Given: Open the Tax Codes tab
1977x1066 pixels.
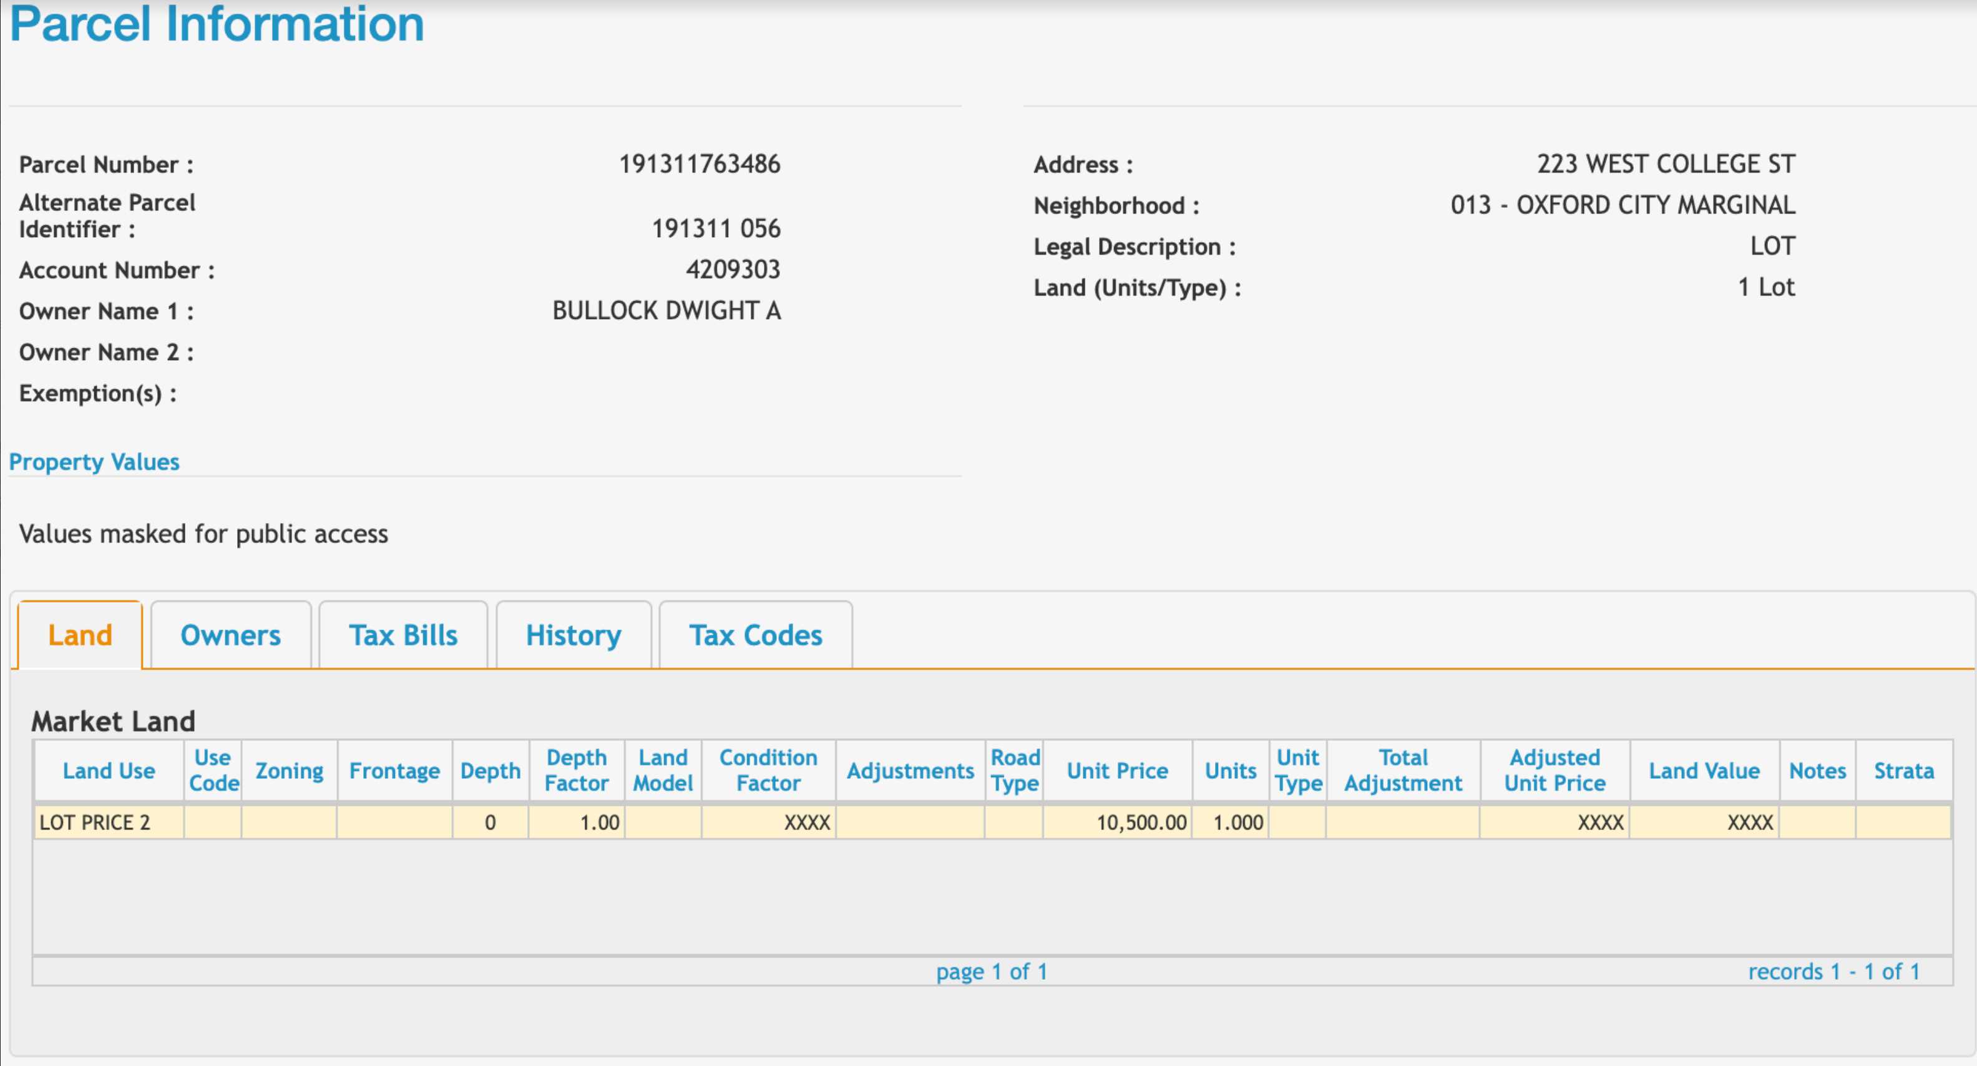Looking at the screenshot, I should click(x=755, y=635).
